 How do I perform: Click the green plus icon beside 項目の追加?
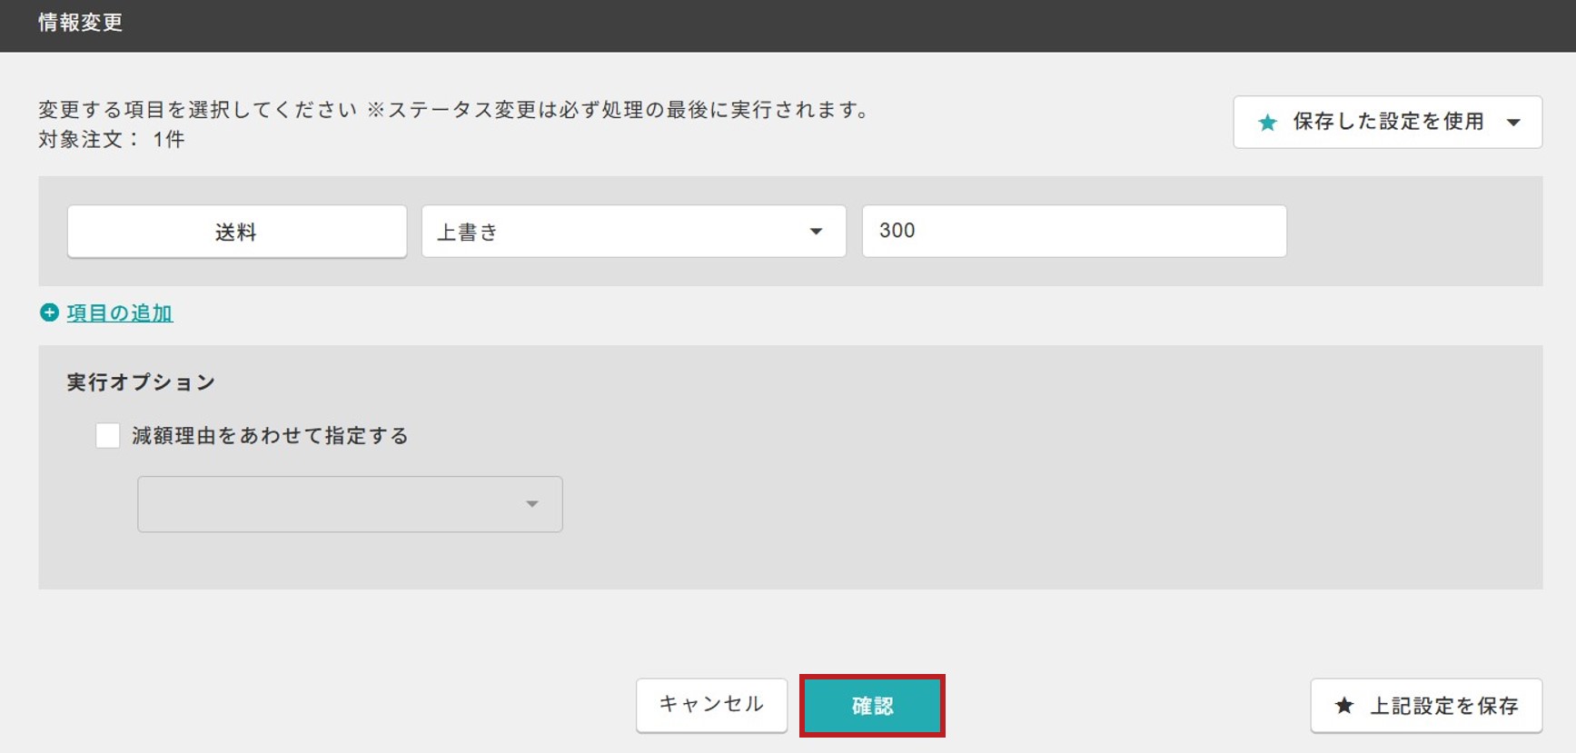tap(49, 312)
